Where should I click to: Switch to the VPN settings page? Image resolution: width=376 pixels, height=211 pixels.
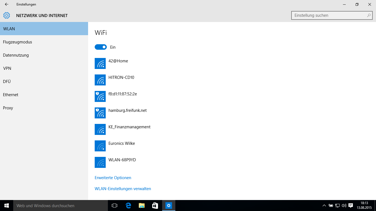pos(7,68)
